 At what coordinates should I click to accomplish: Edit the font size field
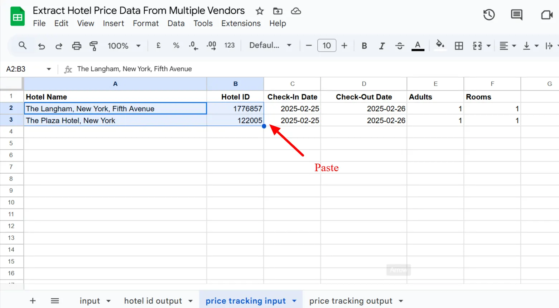327,45
